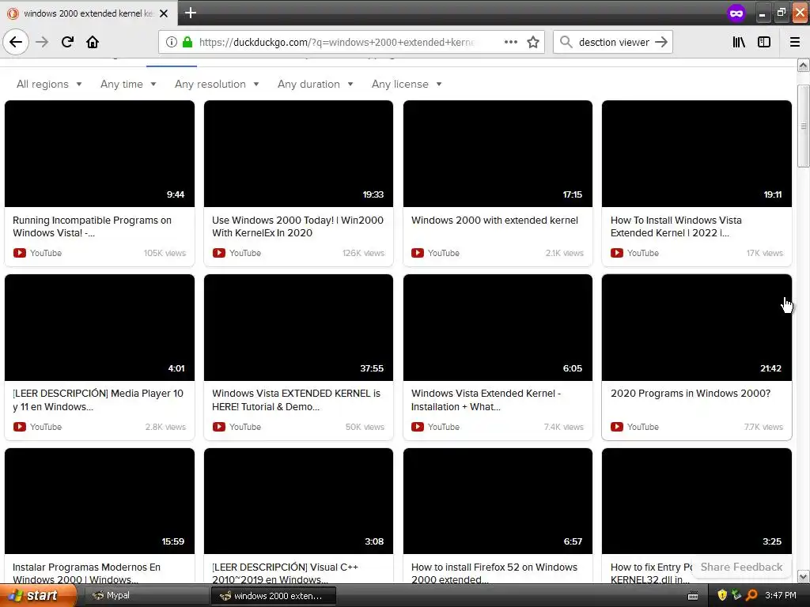This screenshot has width=810, height=607.
Task: Click the 'desction viewer' search field
Action: [614, 42]
